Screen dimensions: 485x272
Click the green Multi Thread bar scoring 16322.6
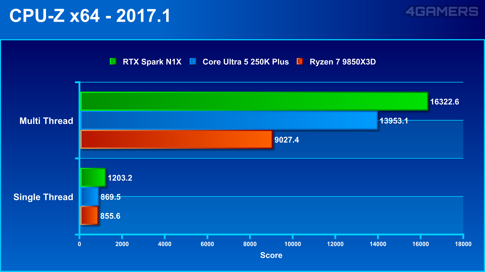254,101
